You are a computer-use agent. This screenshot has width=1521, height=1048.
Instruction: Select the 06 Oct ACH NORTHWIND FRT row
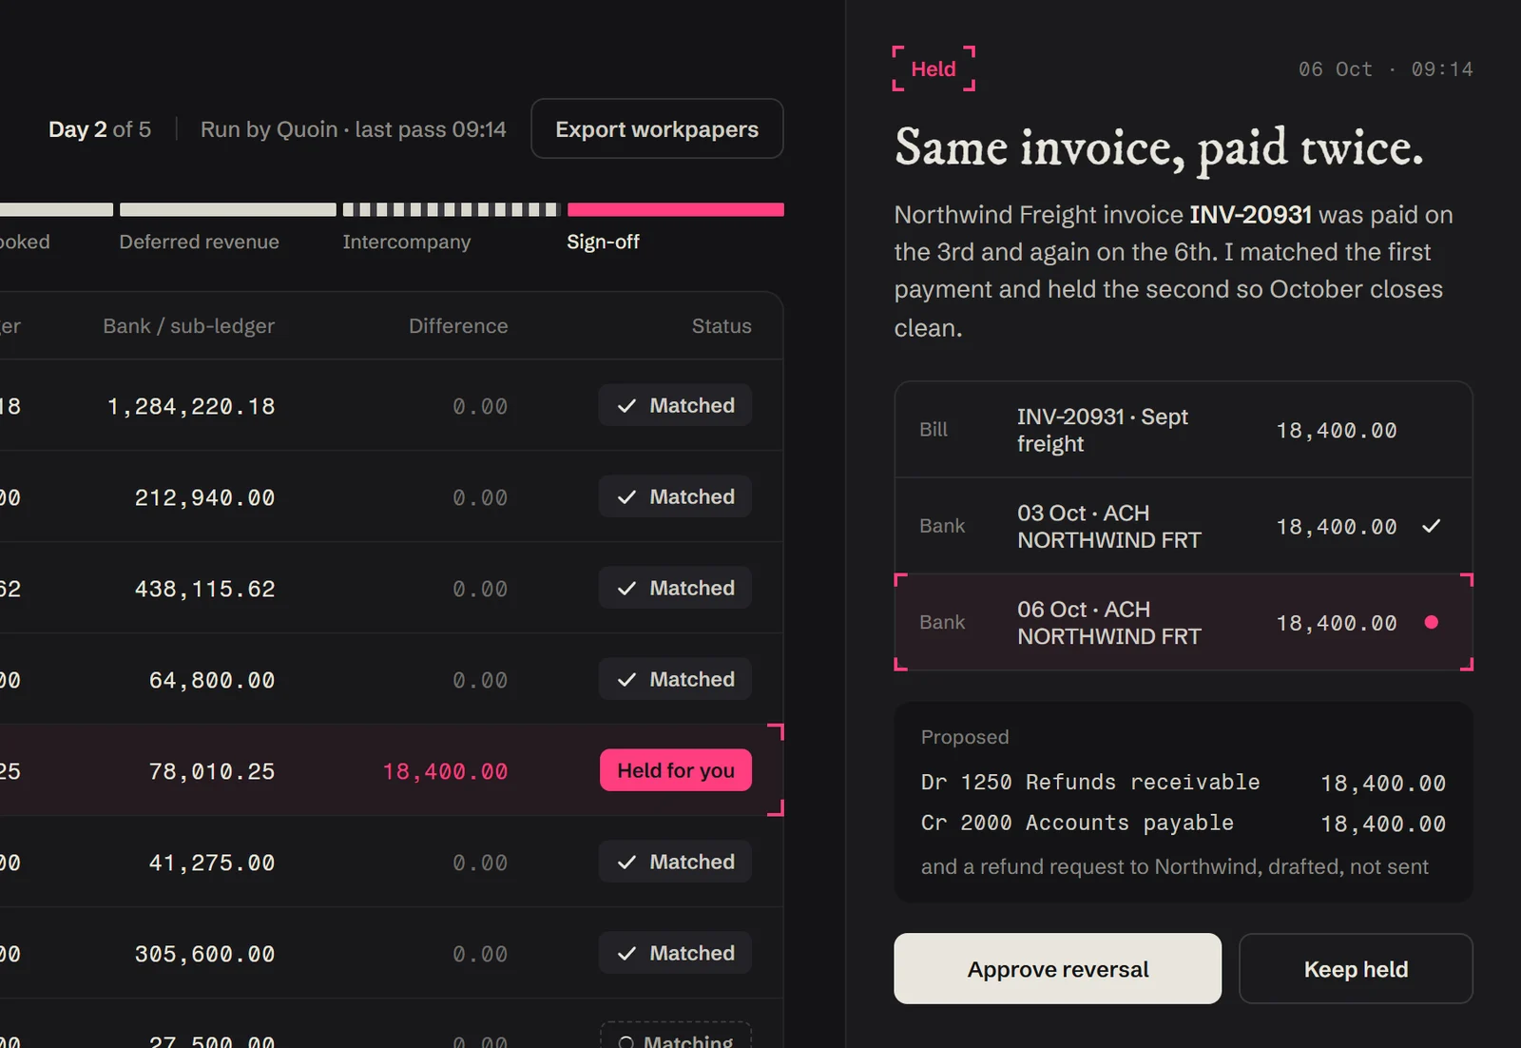coord(1184,622)
